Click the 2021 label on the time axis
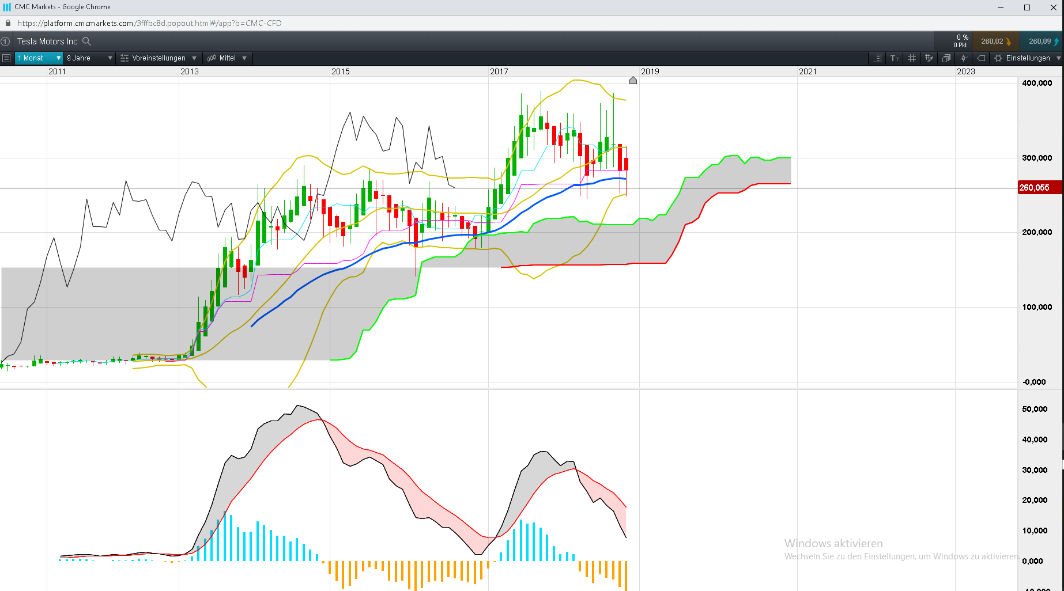This screenshot has width=1064, height=591. click(808, 71)
